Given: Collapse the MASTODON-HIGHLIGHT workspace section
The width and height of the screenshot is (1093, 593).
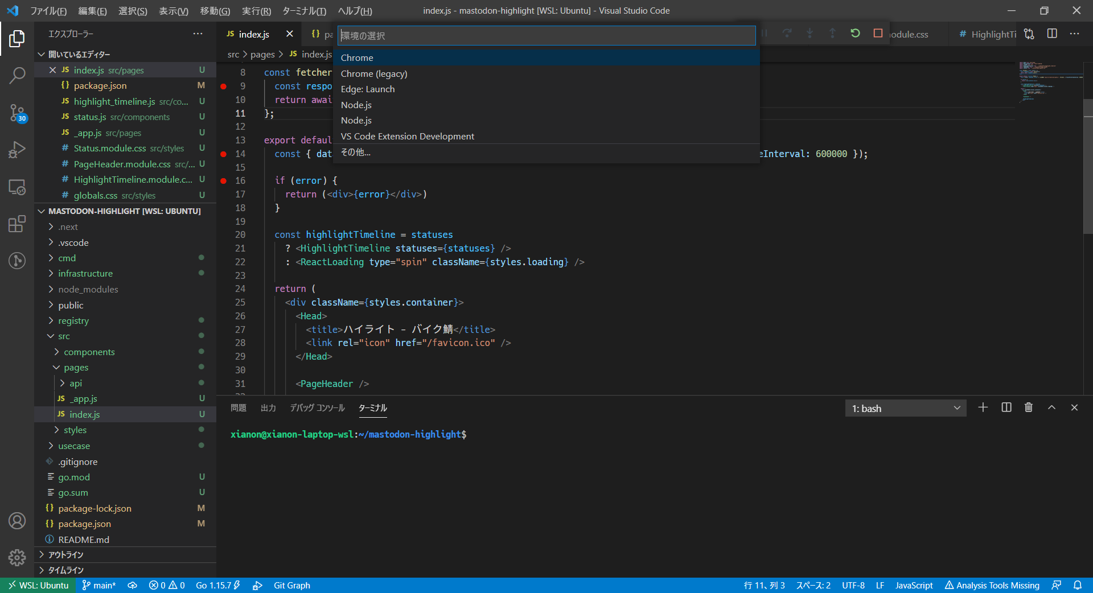Looking at the screenshot, I should tap(125, 211).
